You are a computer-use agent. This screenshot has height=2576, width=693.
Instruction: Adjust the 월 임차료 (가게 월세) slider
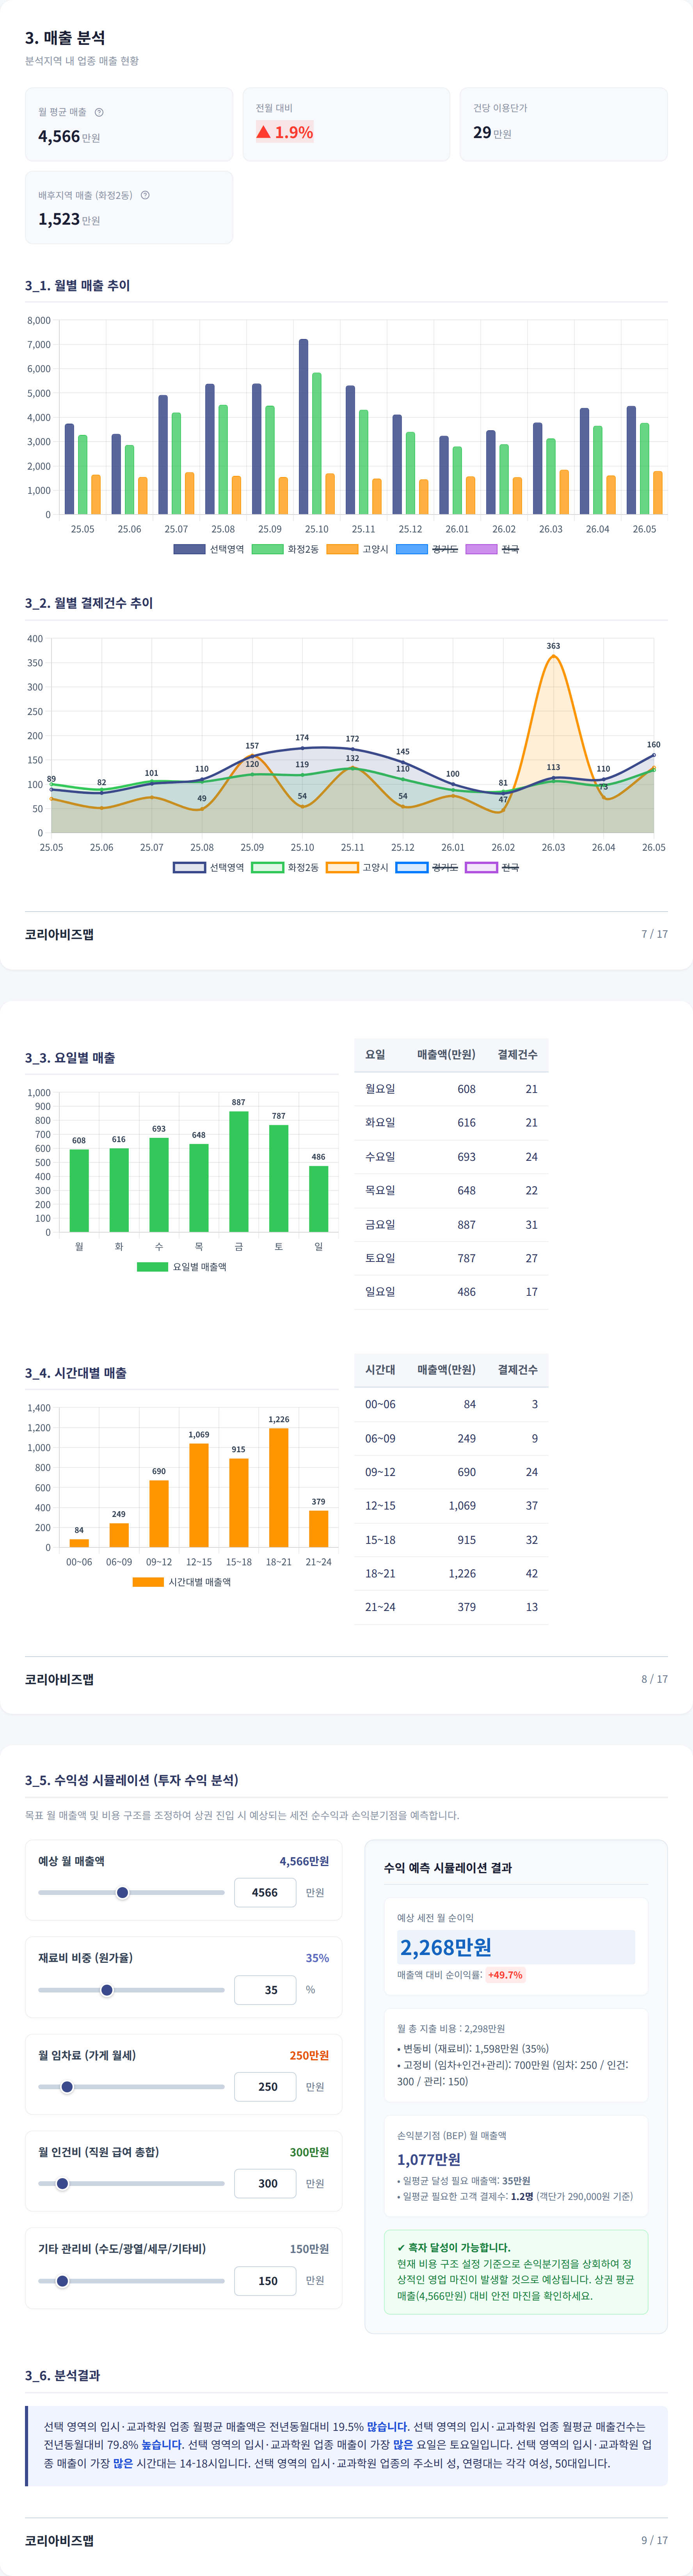pos(131,2087)
